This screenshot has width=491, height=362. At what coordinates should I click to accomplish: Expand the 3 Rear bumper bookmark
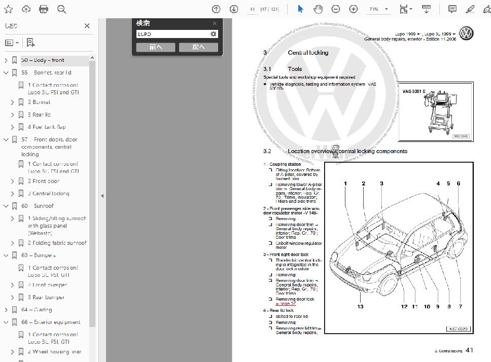(x=12, y=297)
